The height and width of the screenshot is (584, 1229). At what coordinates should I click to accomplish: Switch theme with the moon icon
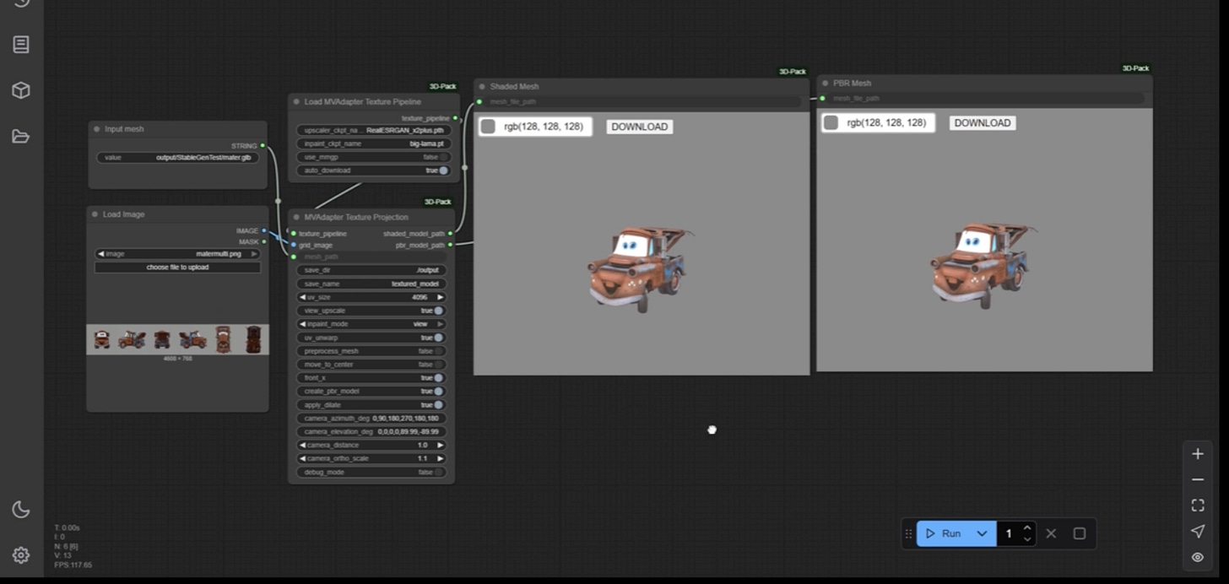tap(21, 509)
